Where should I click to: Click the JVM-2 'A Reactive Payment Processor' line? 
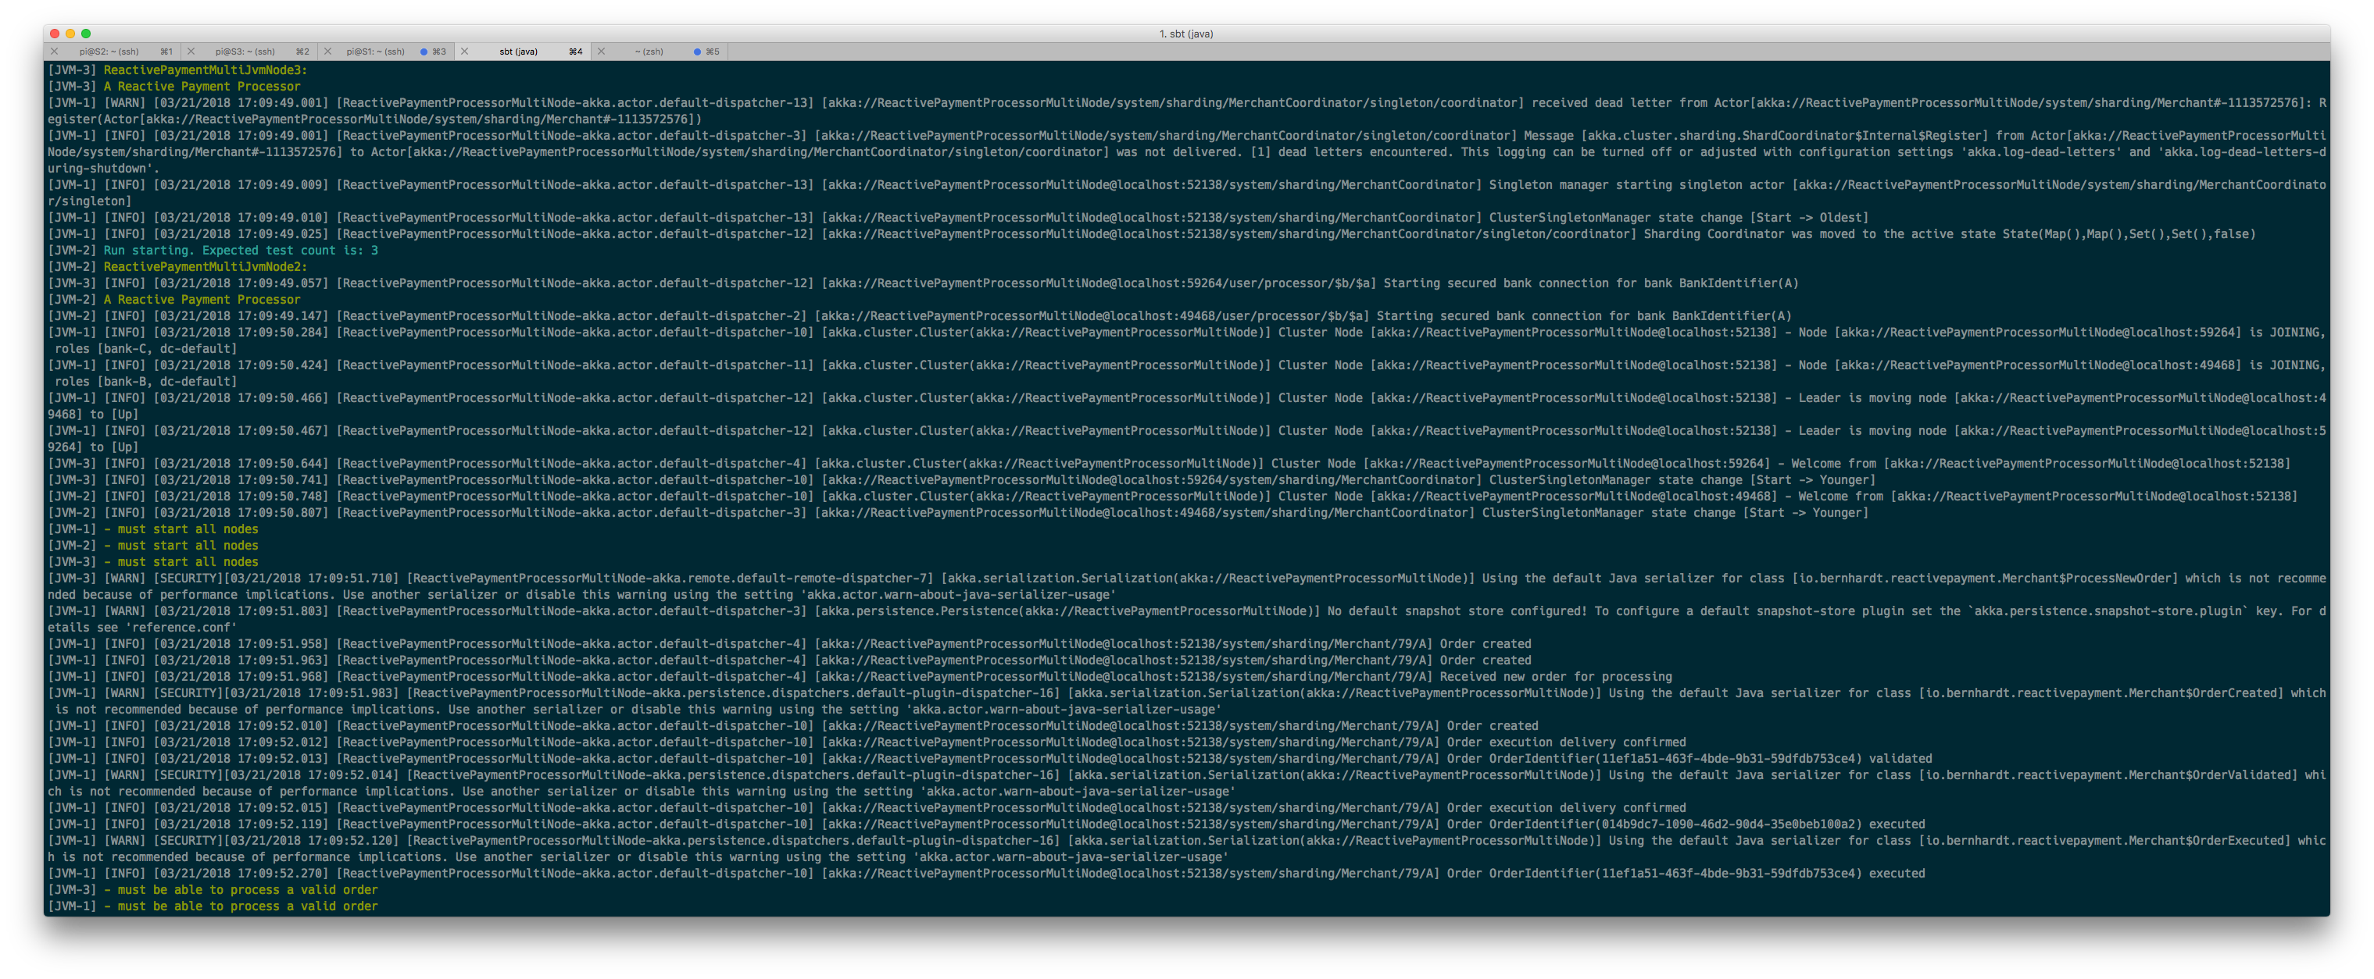(201, 299)
